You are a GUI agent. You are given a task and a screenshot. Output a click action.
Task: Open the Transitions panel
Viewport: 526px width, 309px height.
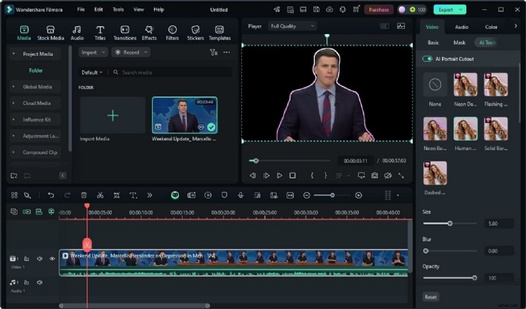(x=125, y=33)
